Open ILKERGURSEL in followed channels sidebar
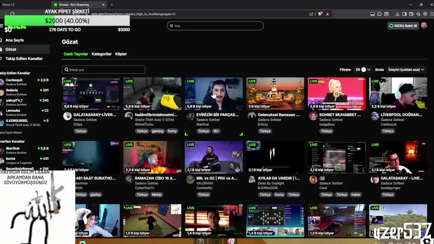The image size is (434, 244). pos(24,123)
